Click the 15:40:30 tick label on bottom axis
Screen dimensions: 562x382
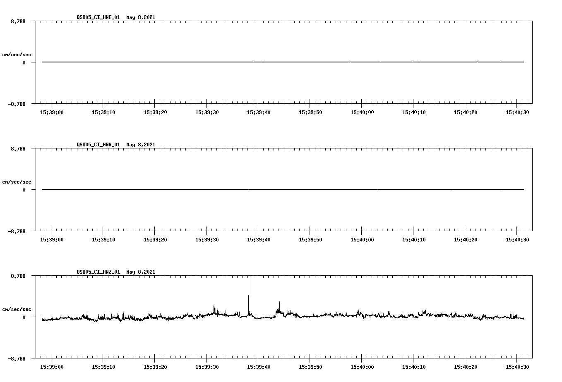tap(517, 366)
